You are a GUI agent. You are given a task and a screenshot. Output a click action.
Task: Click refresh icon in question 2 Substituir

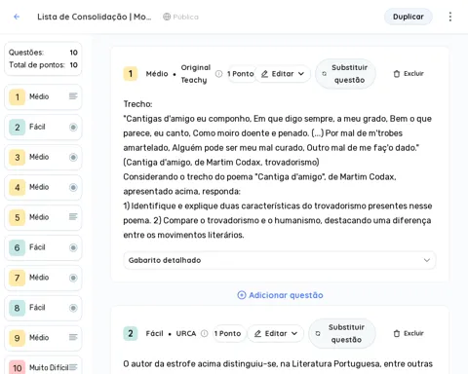pos(318,333)
